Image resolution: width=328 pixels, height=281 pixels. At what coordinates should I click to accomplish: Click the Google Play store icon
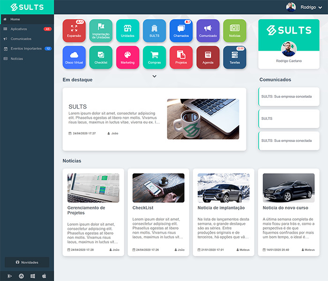10,276
